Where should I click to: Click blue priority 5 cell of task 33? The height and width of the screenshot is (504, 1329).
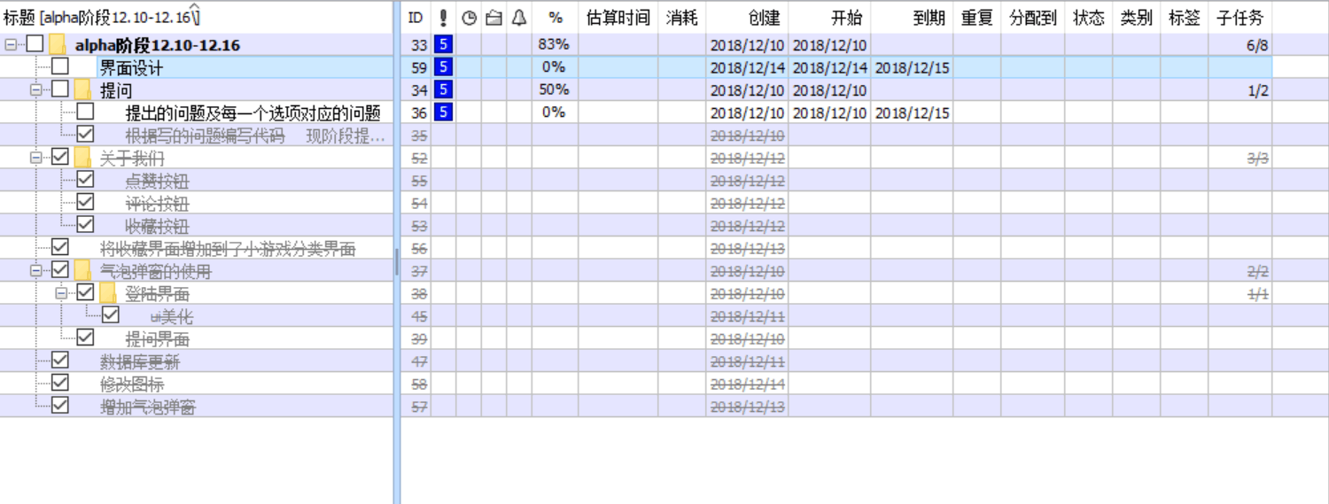coord(443,44)
